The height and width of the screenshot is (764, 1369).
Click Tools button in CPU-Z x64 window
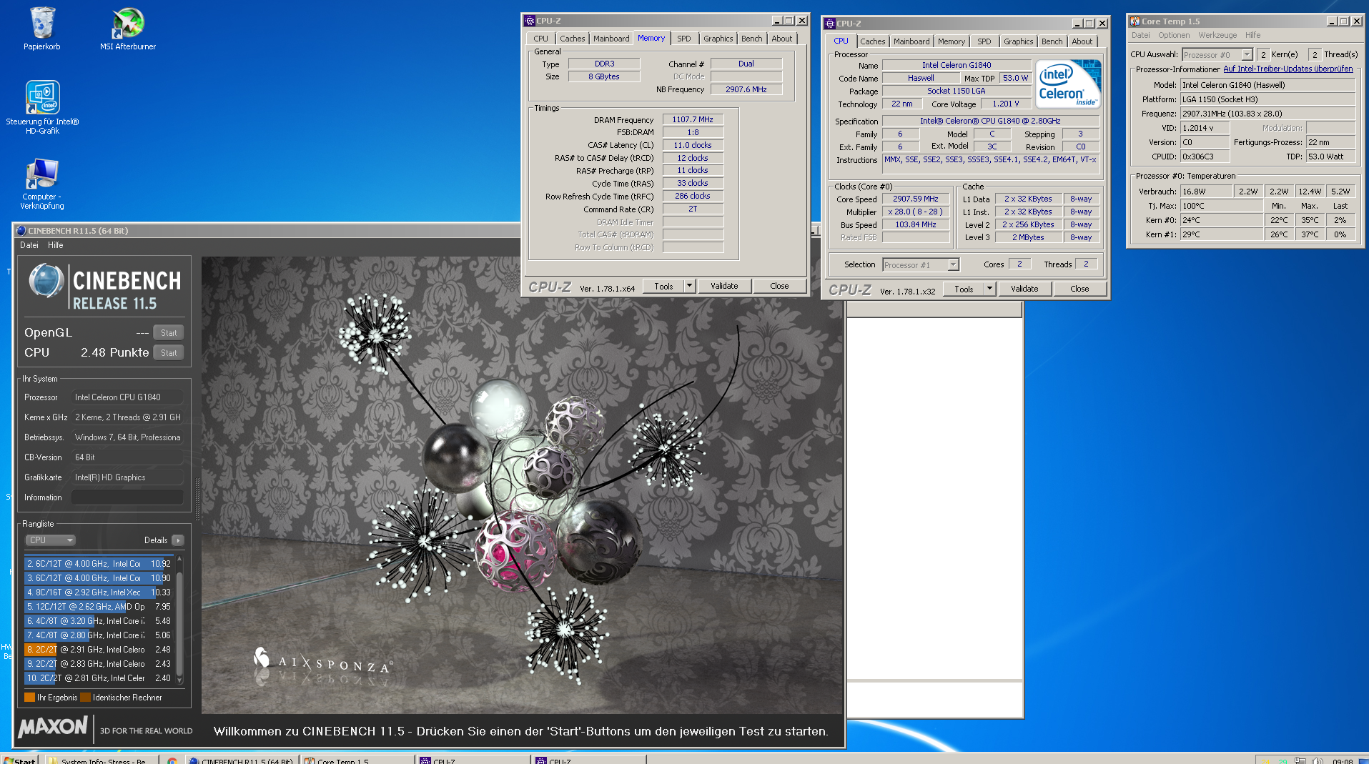tap(663, 286)
